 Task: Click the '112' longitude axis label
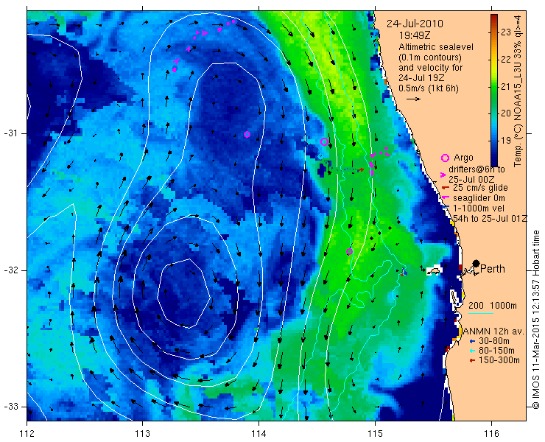pyautogui.click(x=27, y=433)
